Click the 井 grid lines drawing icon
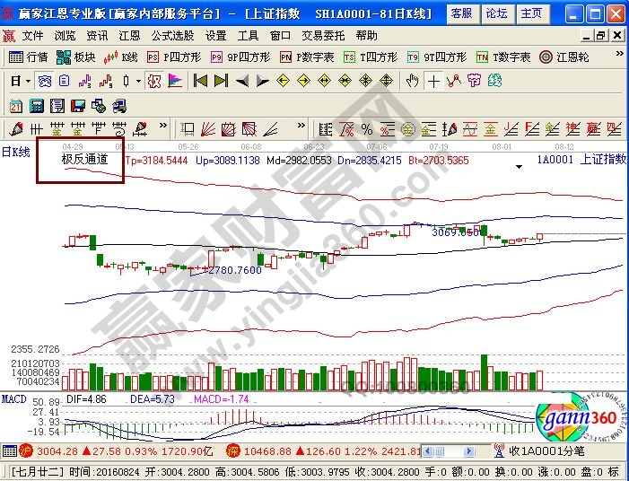This screenshot has width=629, height=481. [37, 129]
